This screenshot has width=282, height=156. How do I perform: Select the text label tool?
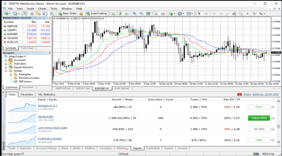click(254, 14)
